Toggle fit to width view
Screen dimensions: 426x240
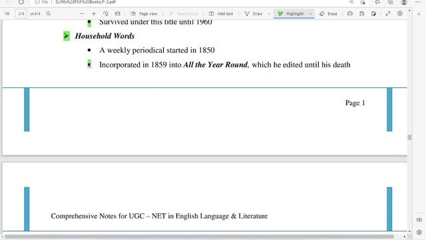[117, 13]
